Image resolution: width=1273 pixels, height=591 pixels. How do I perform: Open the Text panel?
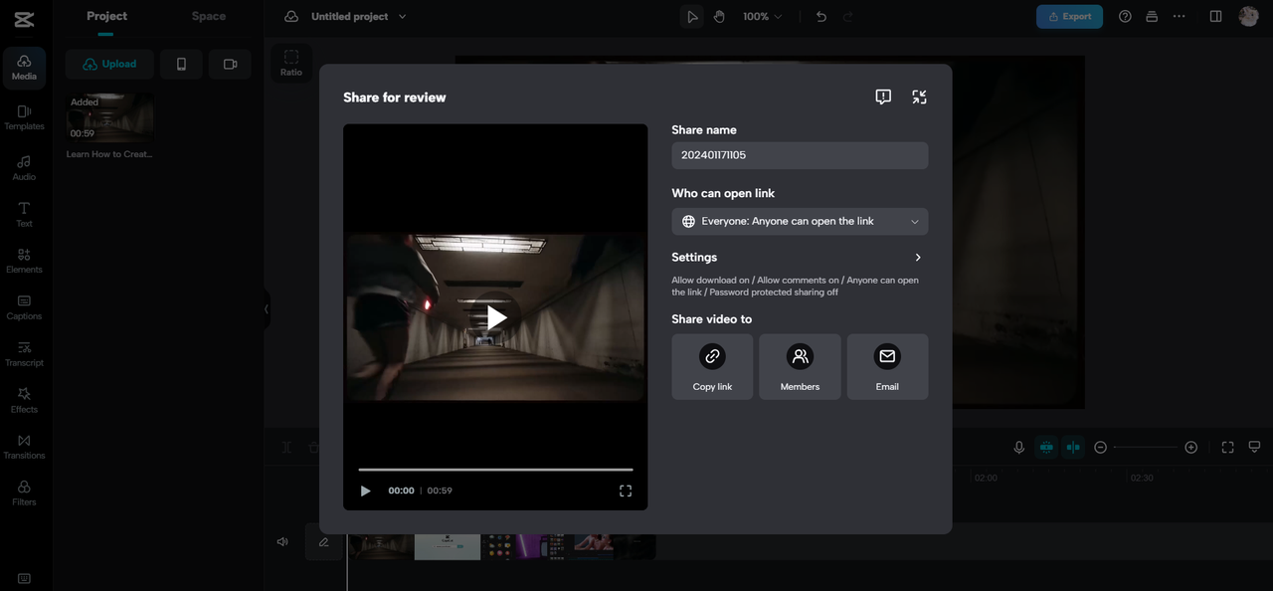click(x=24, y=214)
